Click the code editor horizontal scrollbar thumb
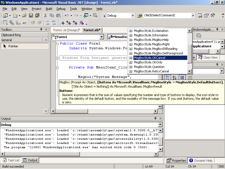 (x=72, y=111)
